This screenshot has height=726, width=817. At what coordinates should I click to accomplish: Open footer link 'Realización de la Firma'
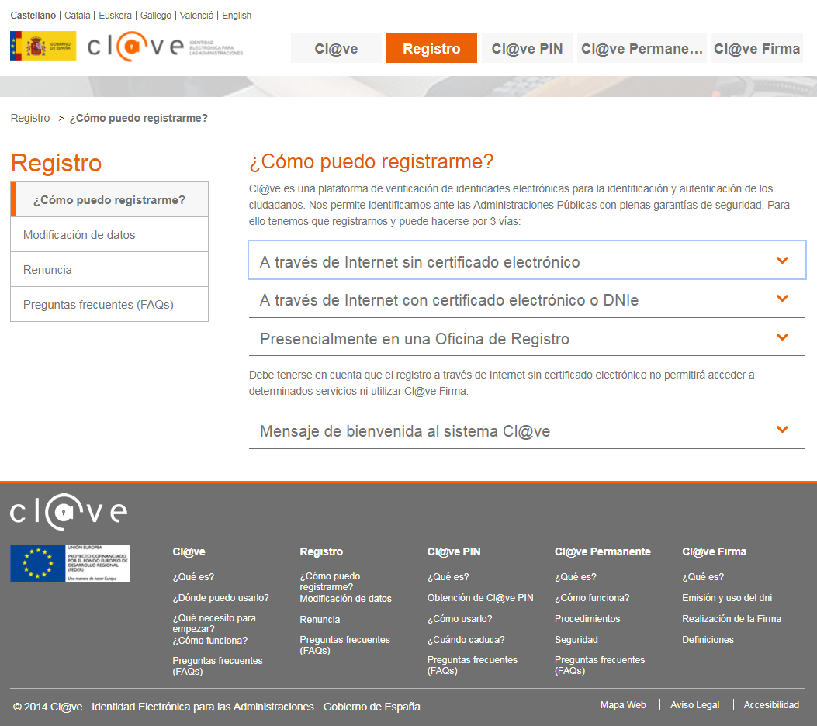pyautogui.click(x=732, y=619)
